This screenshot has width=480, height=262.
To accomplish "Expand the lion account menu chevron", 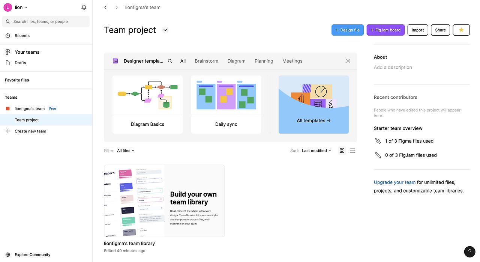I will [x=26, y=8].
